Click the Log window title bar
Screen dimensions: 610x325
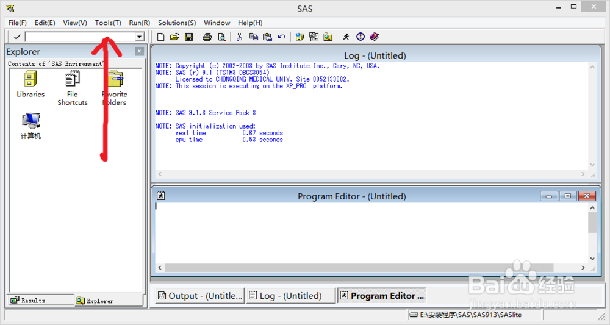[375, 55]
